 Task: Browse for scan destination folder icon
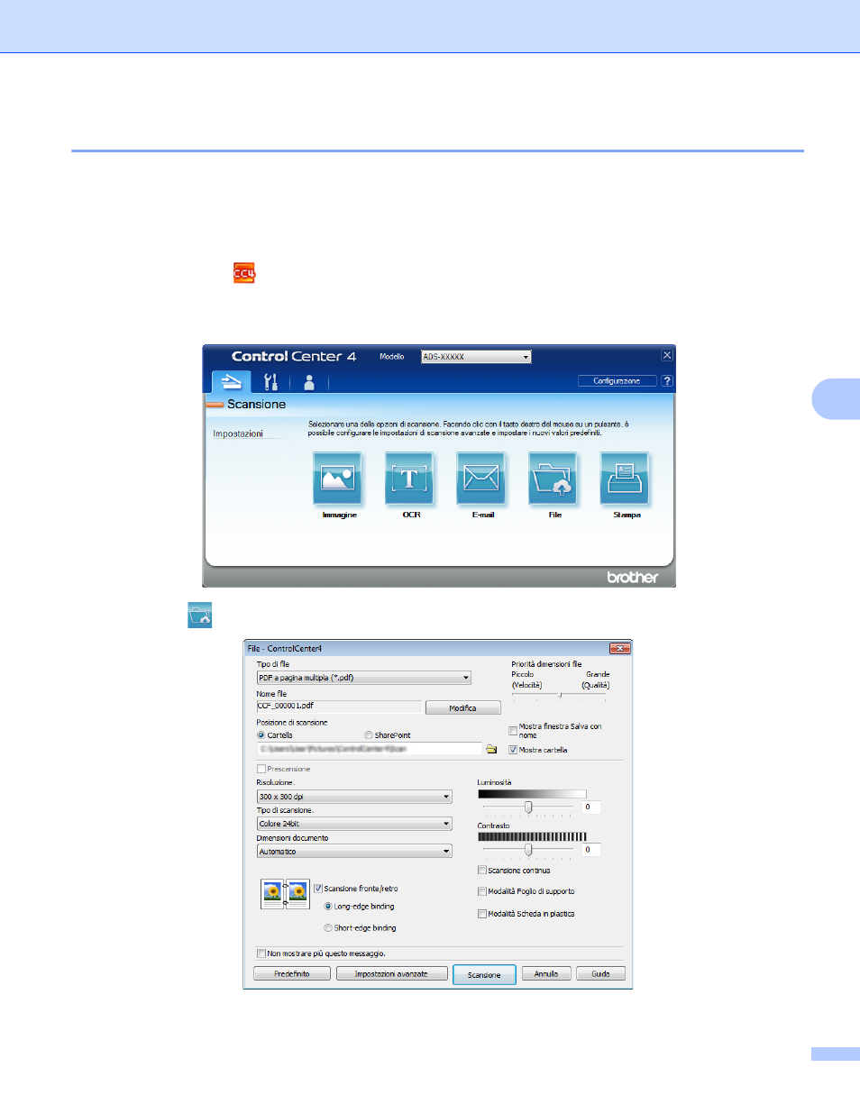click(x=491, y=749)
